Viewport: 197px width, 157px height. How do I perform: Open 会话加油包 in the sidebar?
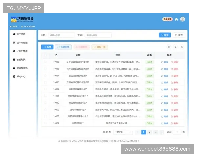point(20,68)
